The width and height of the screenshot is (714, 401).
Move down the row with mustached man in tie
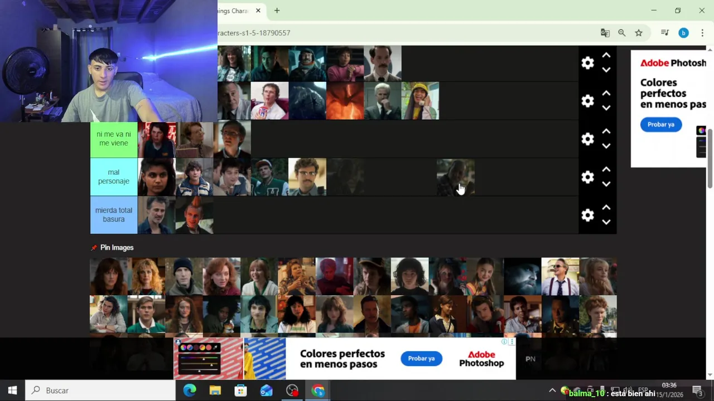(x=606, y=70)
